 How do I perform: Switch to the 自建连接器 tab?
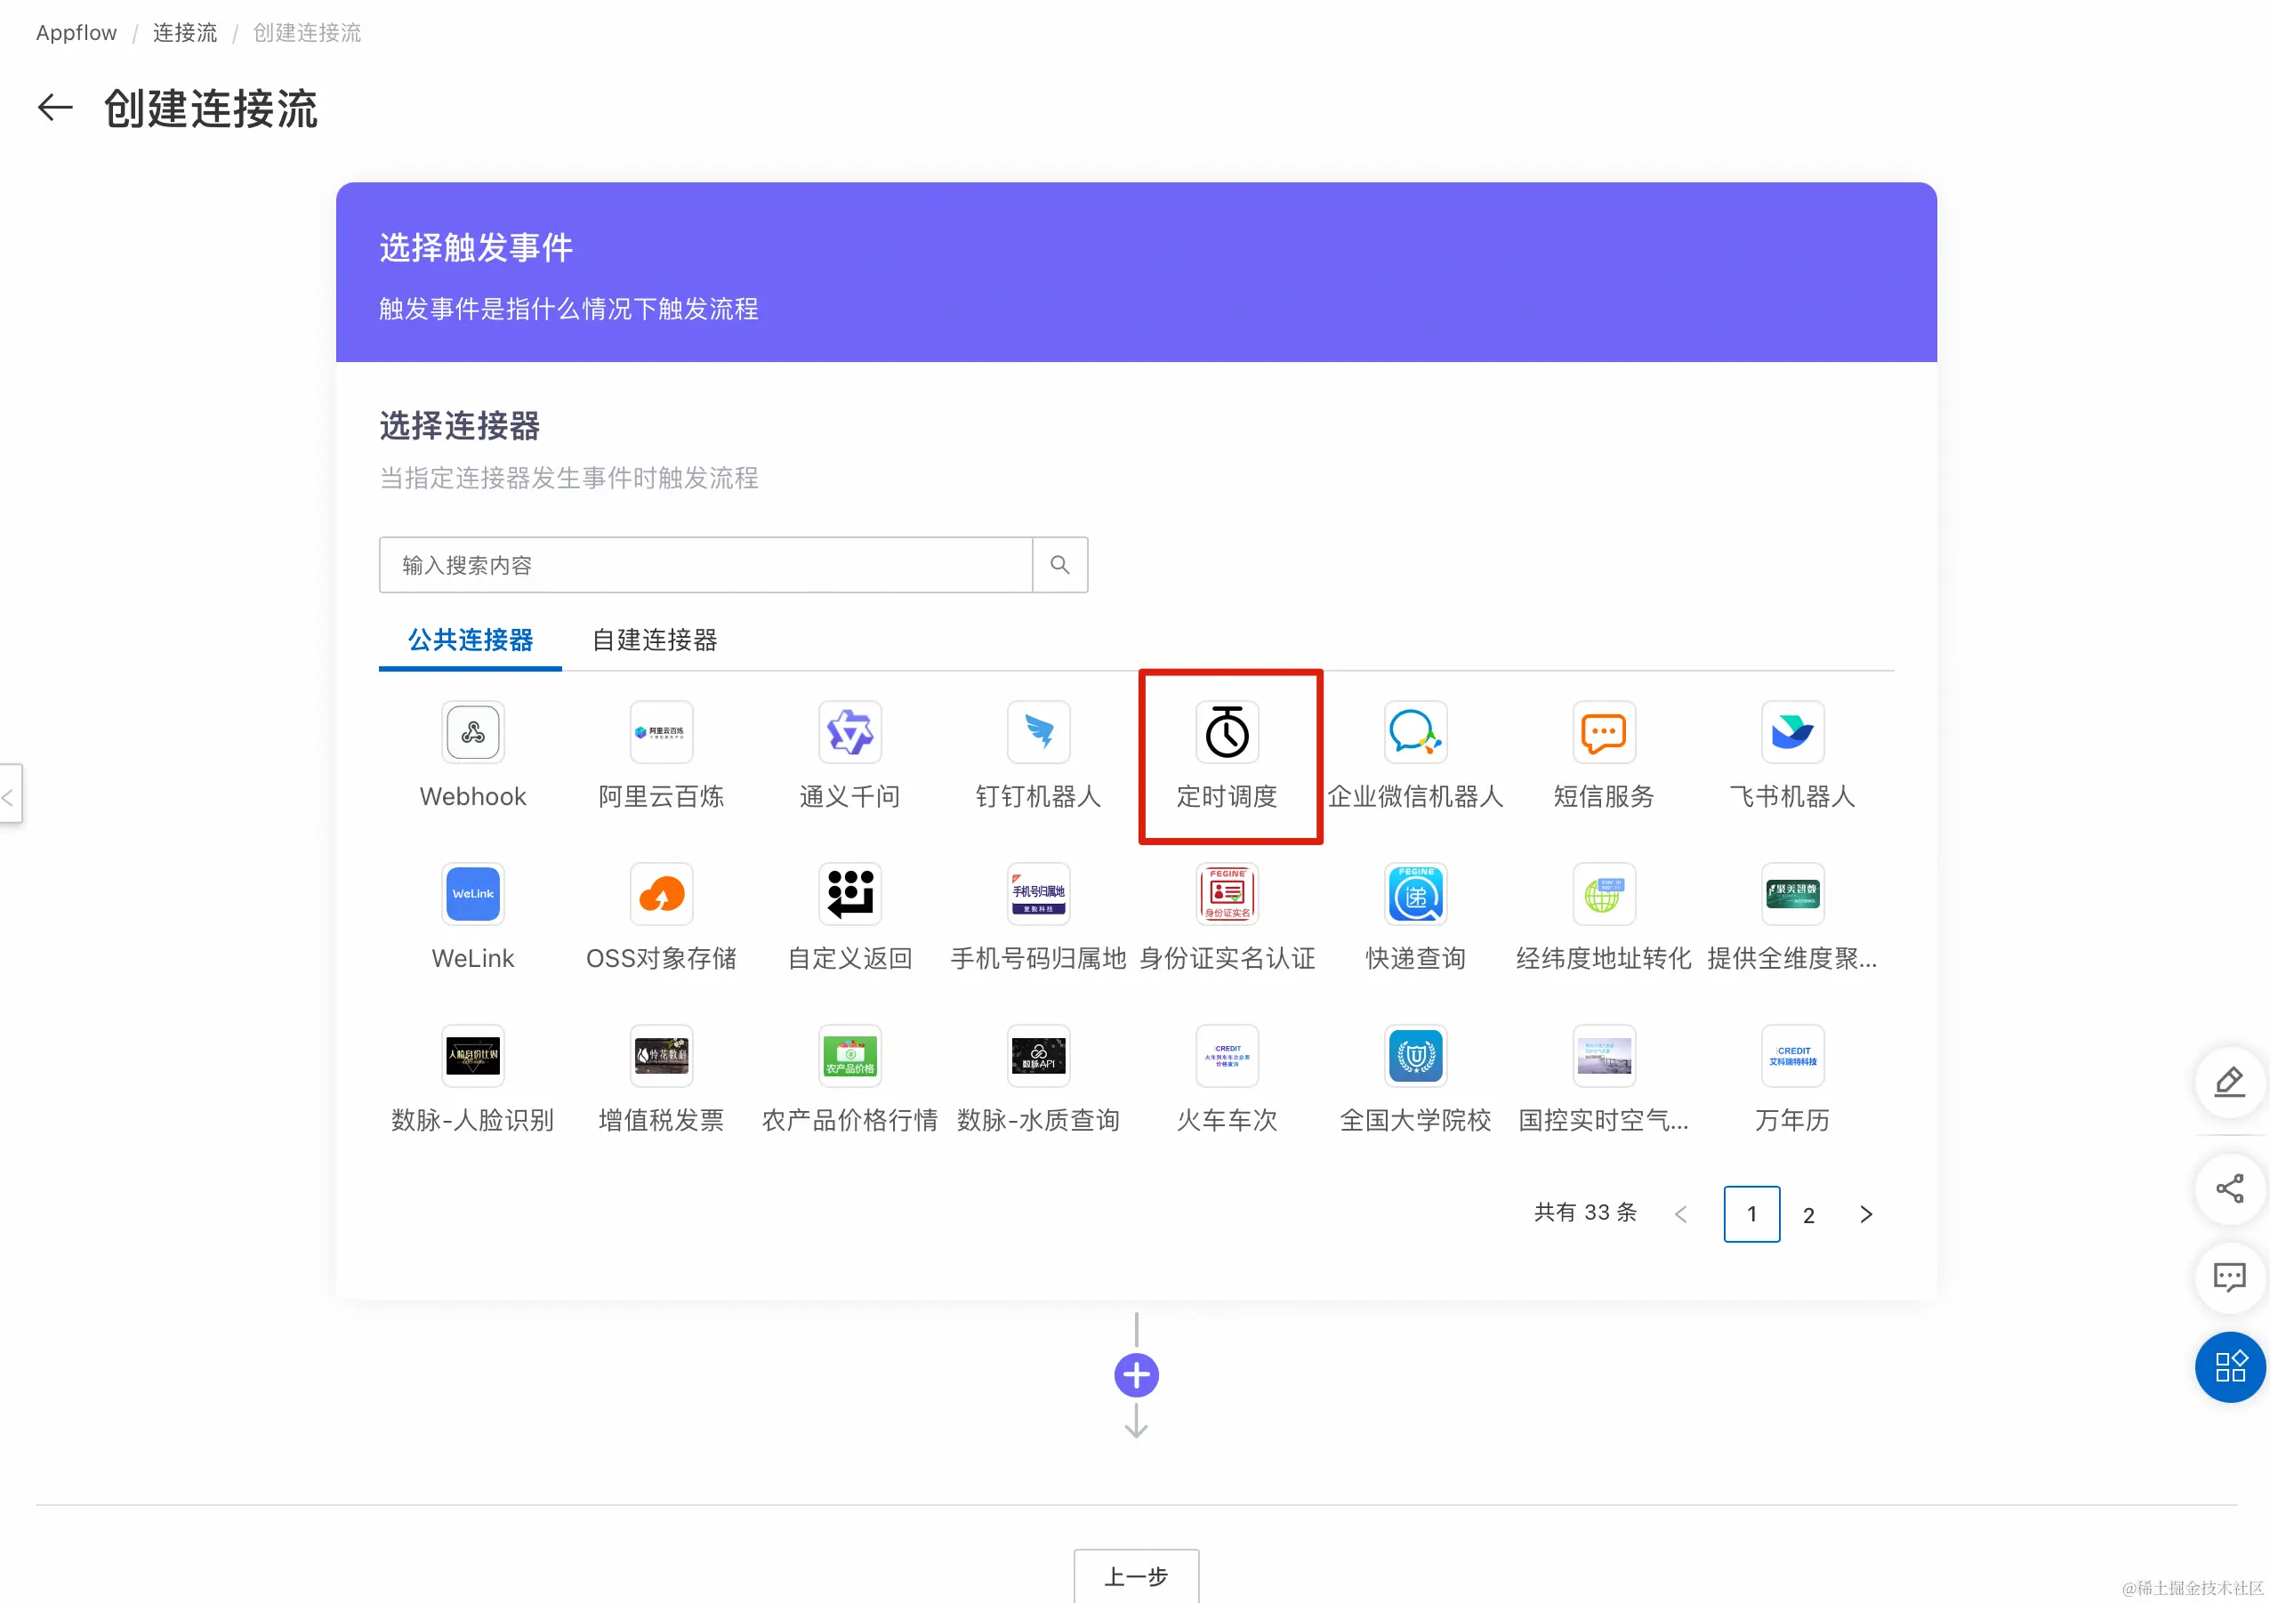tap(654, 640)
